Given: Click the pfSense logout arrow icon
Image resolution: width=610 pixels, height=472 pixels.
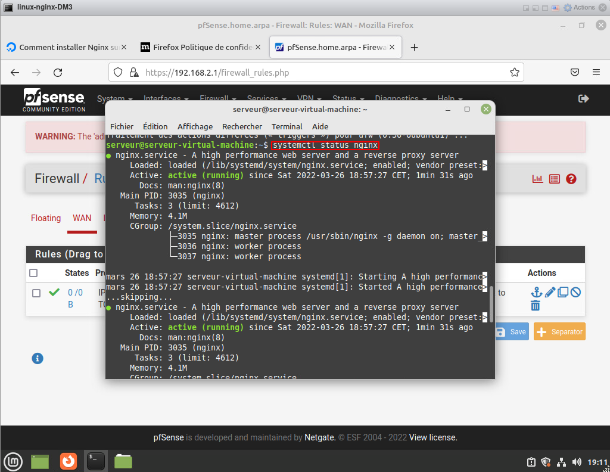Looking at the screenshot, I should coord(584,99).
